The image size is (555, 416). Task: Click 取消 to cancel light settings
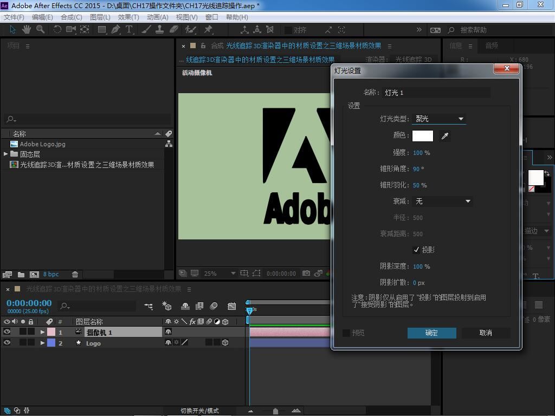(486, 333)
